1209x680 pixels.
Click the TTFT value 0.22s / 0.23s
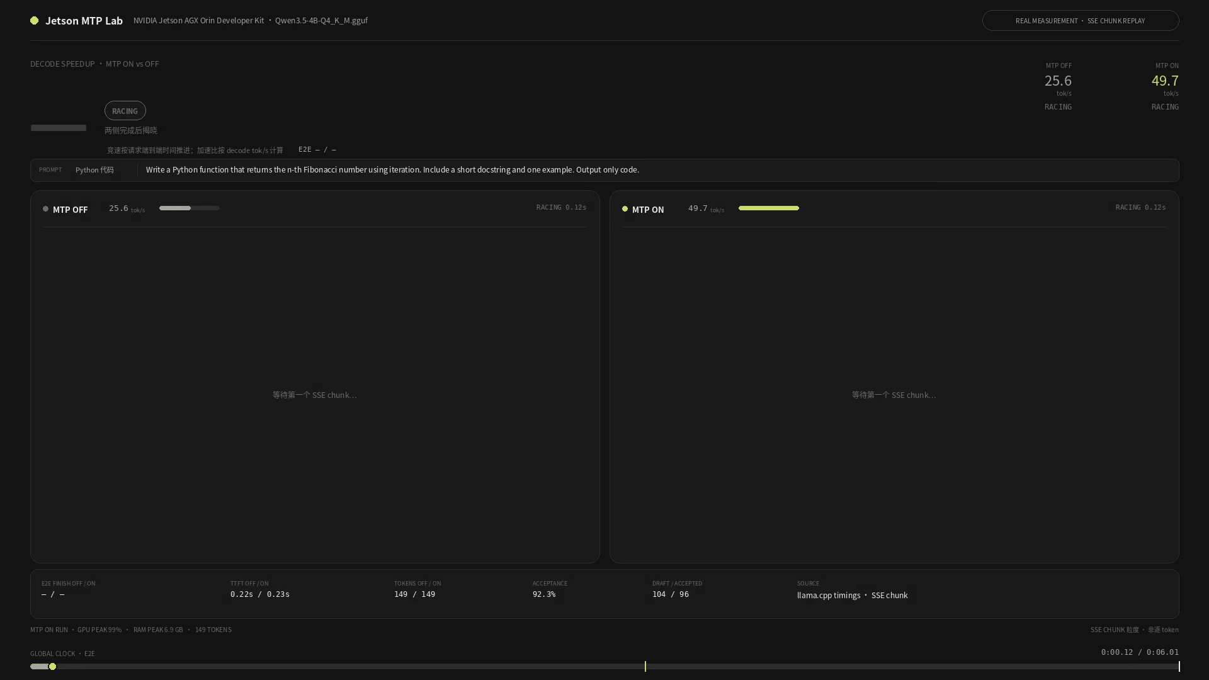(260, 594)
